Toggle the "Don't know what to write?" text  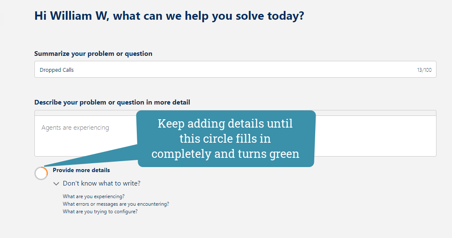pyautogui.click(x=102, y=183)
